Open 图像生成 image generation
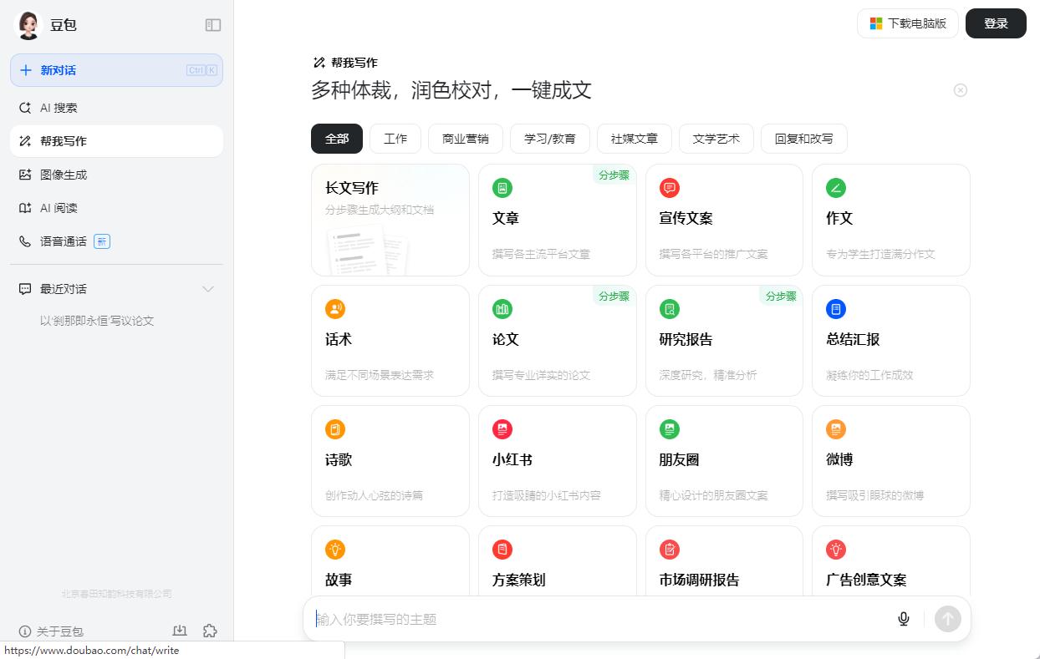 pyautogui.click(x=64, y=175)
